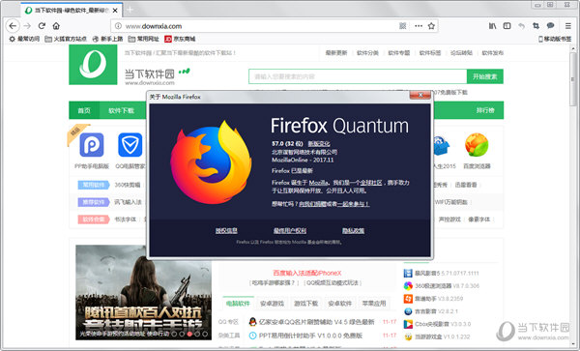Open the Firefox official sites bookmark folder

tap(66, 39)
